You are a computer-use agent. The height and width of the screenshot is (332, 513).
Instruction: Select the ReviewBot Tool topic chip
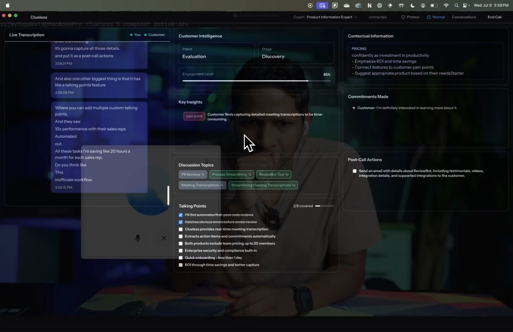[x=274, y=174]
